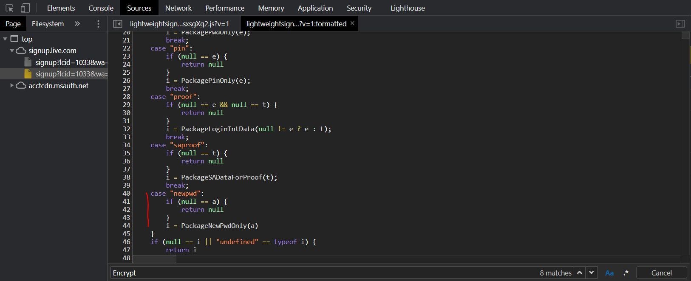The image size is (691, 281).
Task: Enable regular expression search toggle
Action: (x=626, y=273)
